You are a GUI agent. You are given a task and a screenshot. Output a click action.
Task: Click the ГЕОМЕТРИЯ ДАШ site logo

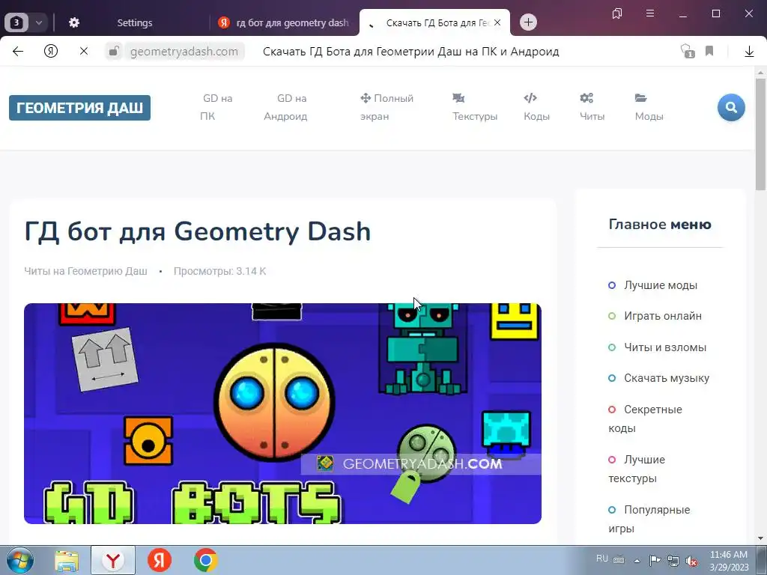pyautogui.click(x=79, y=108)
